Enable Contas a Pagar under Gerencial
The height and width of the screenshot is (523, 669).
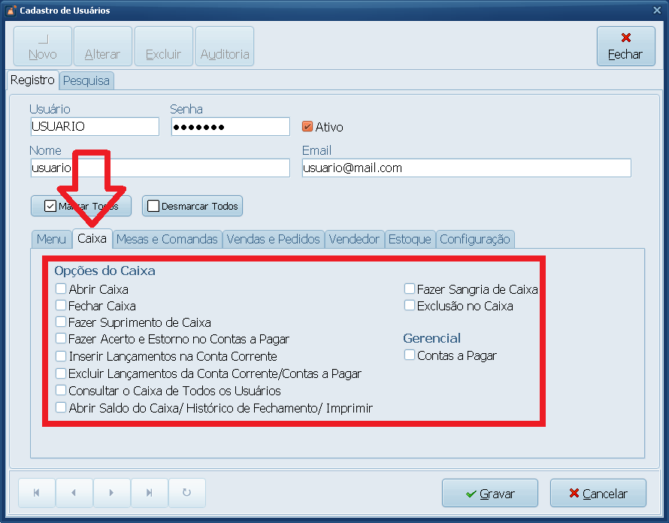pos(410,355)
